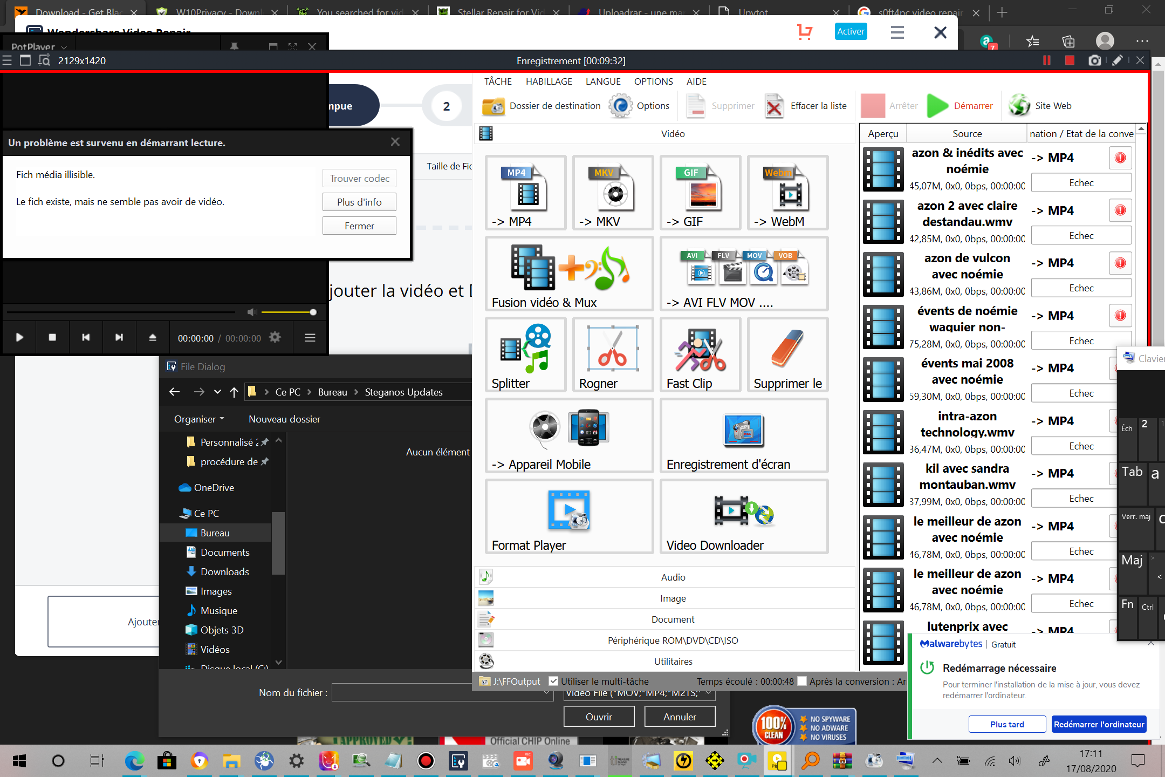Click the PotPlayer play button
The height and width of the screenshot is (777, 1165).
pos(19,337)
